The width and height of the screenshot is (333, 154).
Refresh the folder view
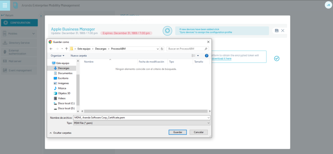click(162, 49)
